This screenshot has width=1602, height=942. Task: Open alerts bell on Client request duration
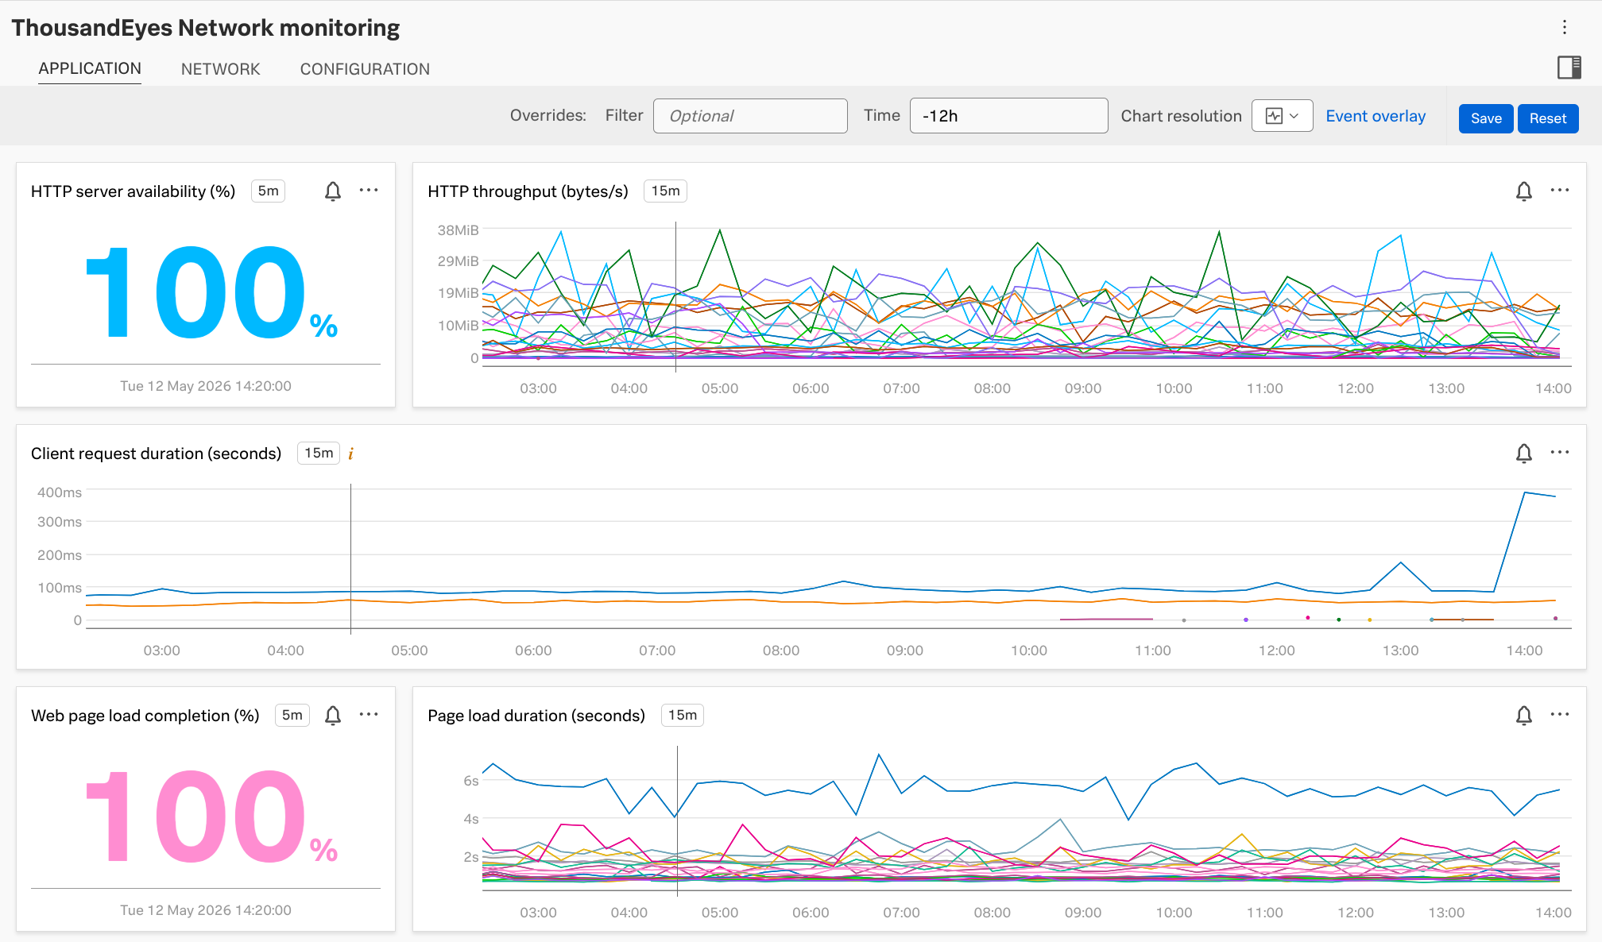1523,454
